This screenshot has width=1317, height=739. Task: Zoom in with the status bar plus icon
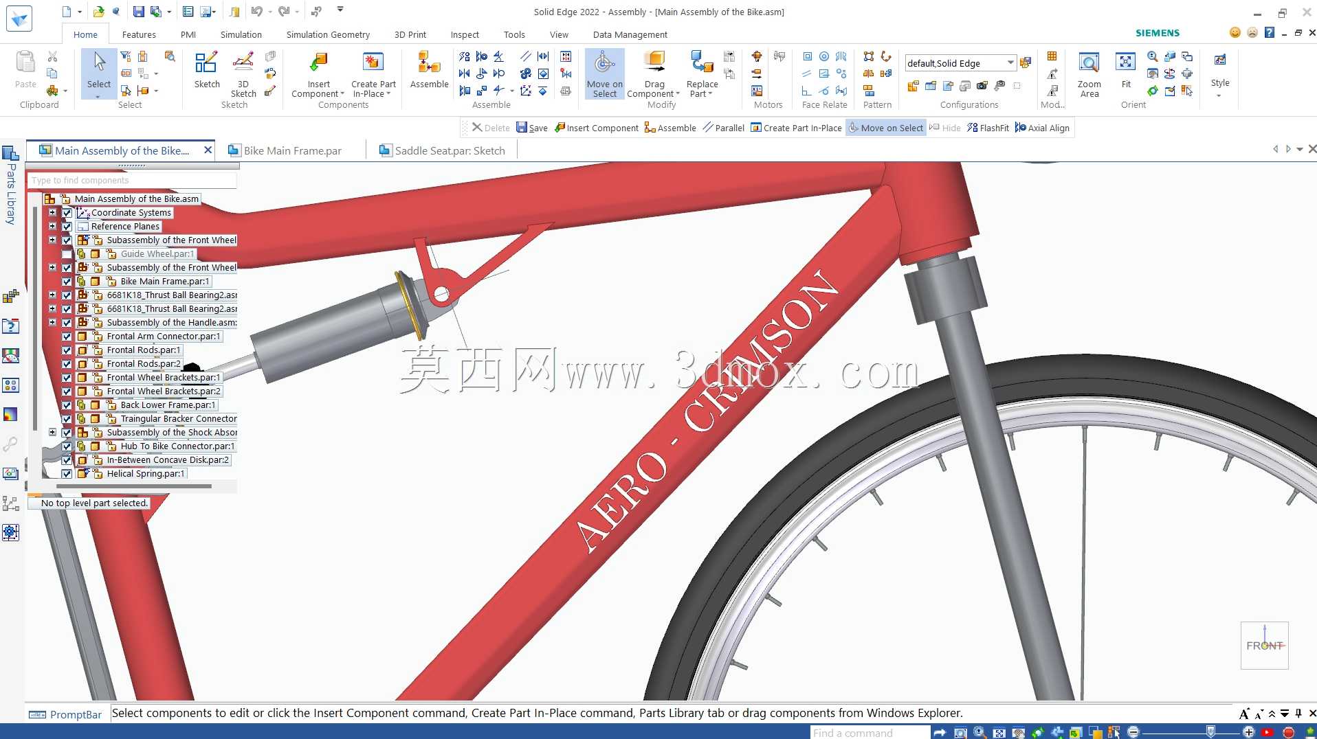point(1249,732)
